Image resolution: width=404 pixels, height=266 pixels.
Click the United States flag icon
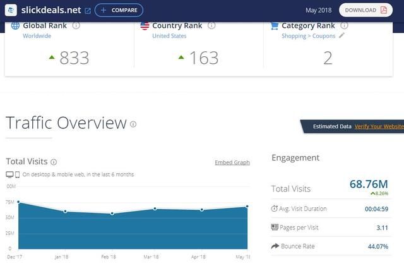(x=145, y=26)
